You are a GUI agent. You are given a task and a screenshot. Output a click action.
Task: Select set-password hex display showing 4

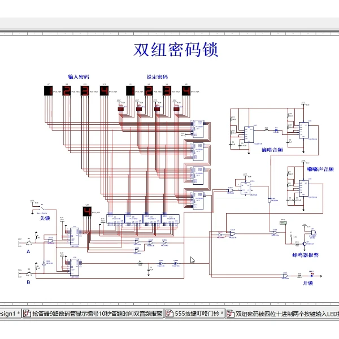[x=186, y=90]
